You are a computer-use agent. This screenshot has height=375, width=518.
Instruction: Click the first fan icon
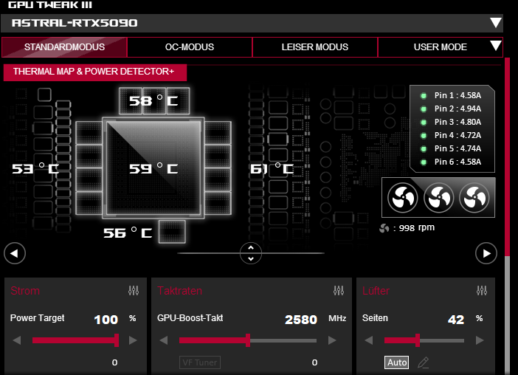pos(402,198)
